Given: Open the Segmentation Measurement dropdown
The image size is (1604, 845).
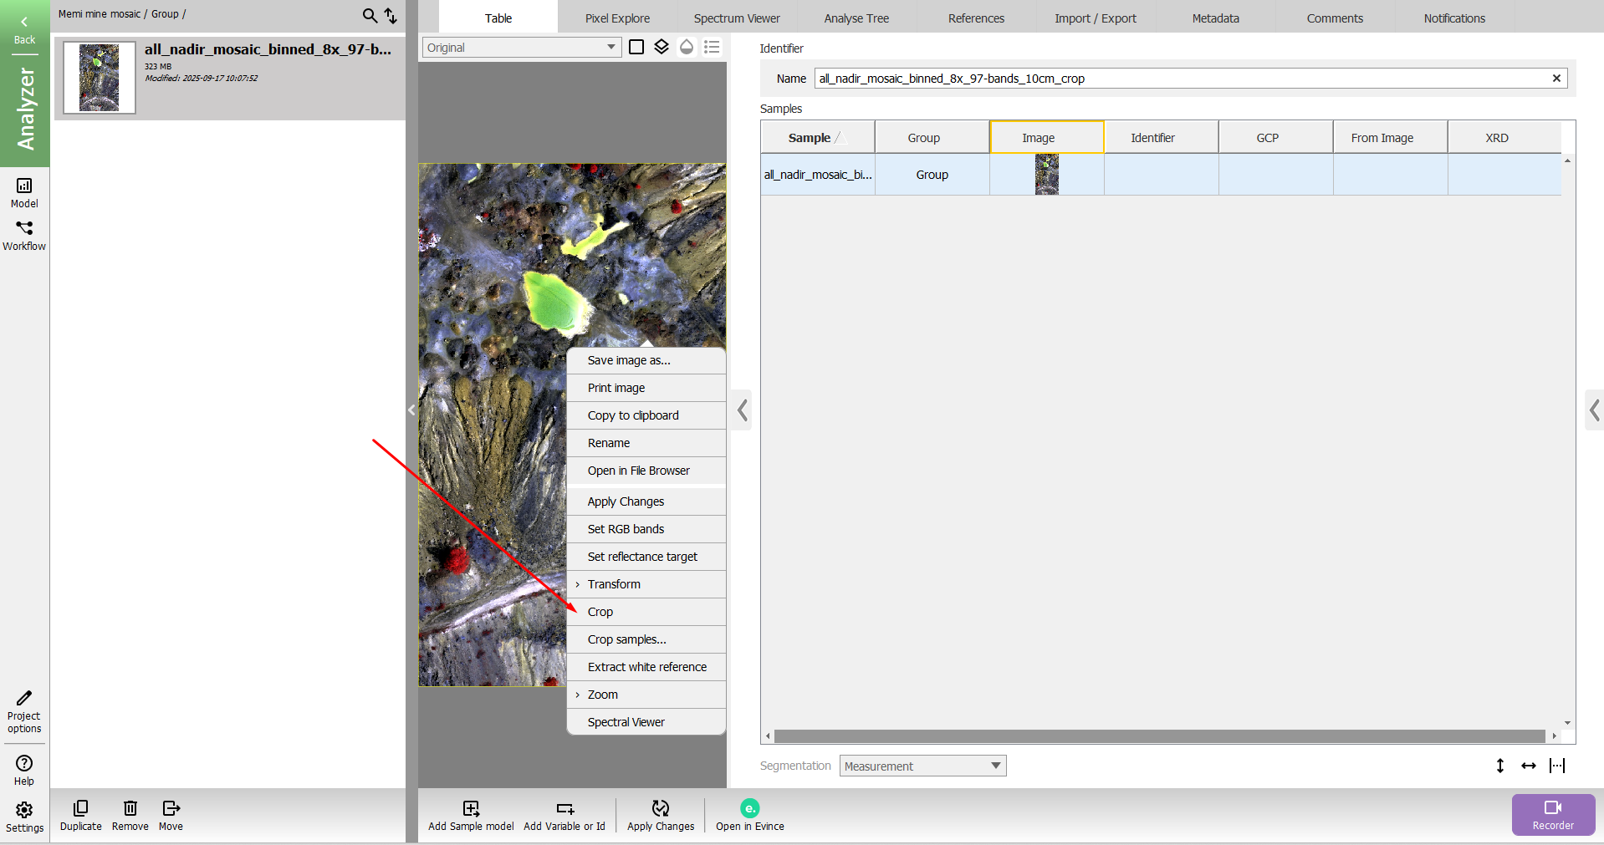Looking at the screenshot, I should point(922,766).
